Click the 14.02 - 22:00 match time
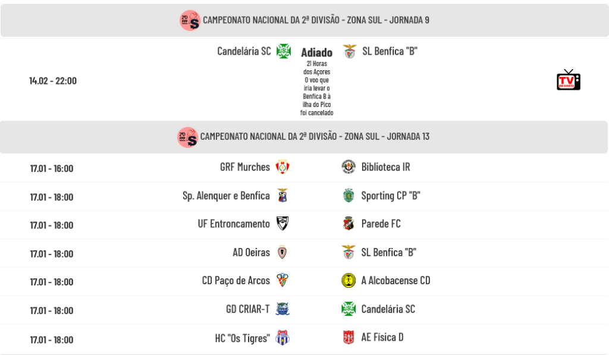This screenshot has height=355, width=609. [53, 80]
